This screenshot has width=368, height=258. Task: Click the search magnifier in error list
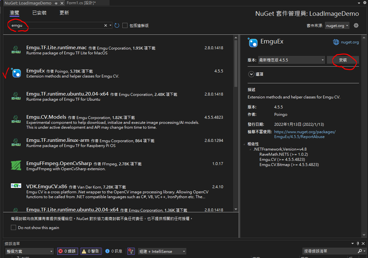tap(360, 251)
